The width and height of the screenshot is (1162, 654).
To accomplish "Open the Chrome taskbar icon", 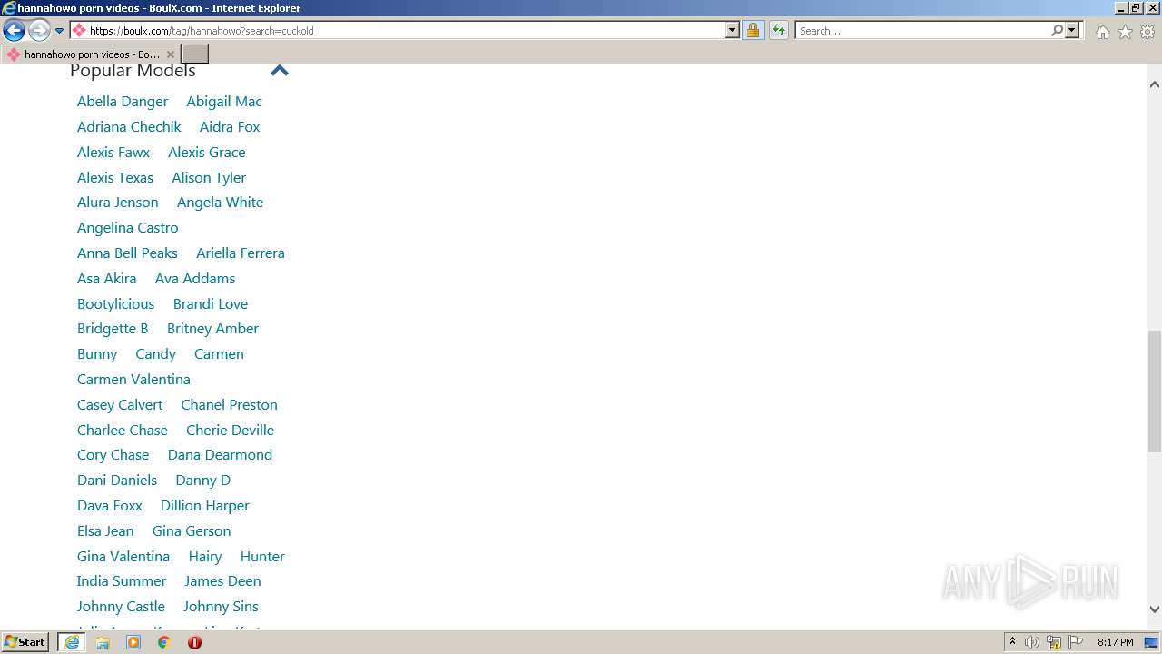I will point(163,642).
